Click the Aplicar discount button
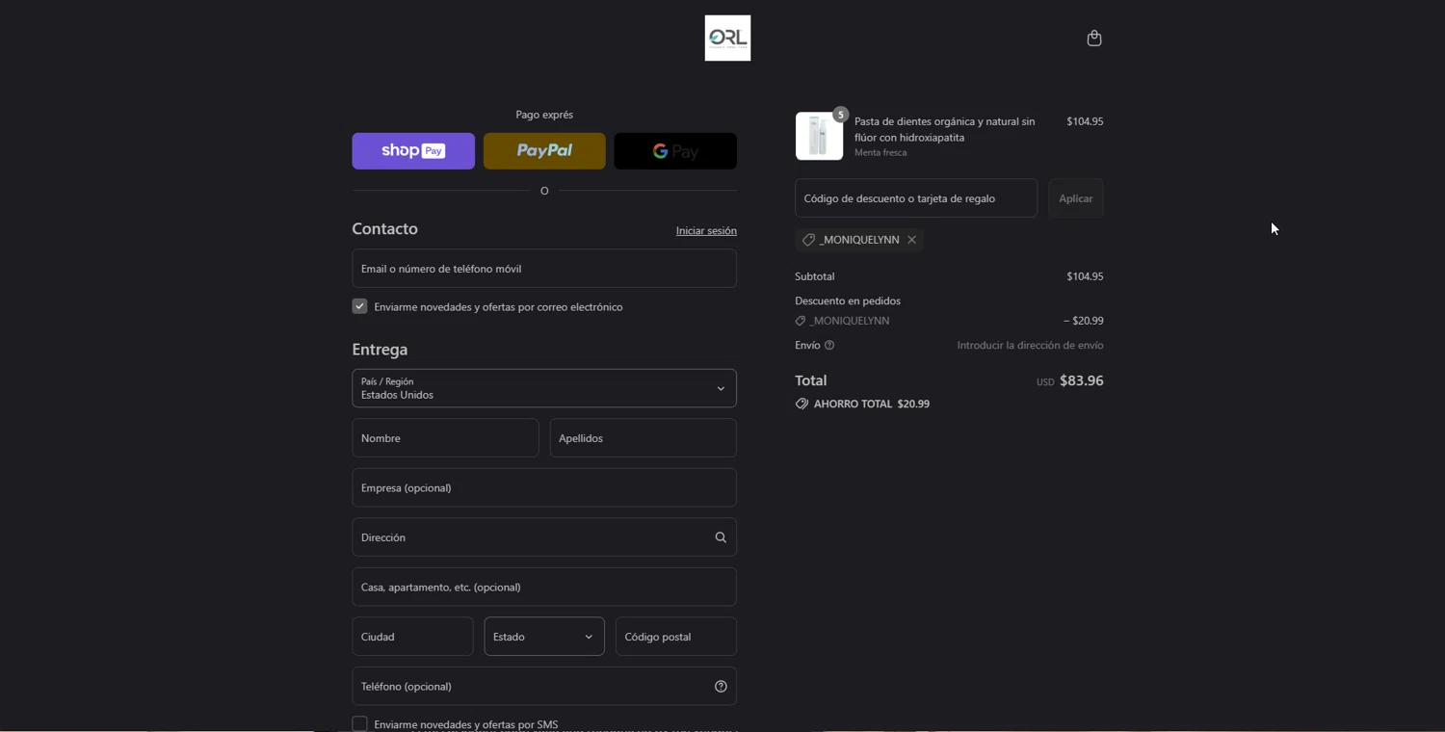The image size is (1445, 732). [1076, 198]
